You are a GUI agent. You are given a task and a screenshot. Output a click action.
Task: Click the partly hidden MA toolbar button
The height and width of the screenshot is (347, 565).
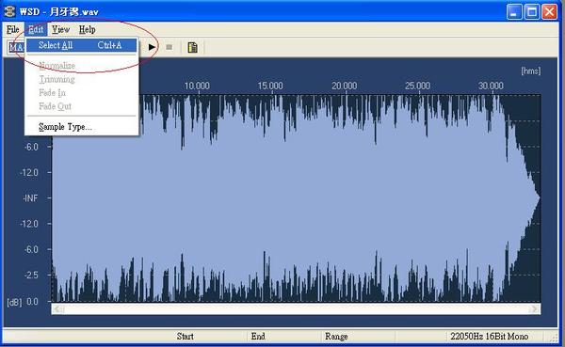coord(16,47)
